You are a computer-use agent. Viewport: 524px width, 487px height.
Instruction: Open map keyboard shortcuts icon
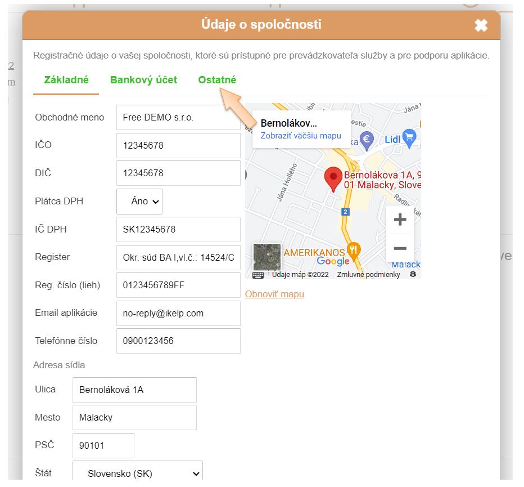coord(258,275)
